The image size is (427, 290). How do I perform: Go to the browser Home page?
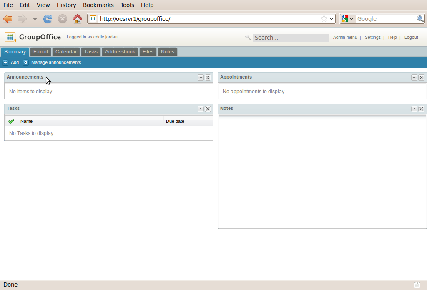[78, 19]
